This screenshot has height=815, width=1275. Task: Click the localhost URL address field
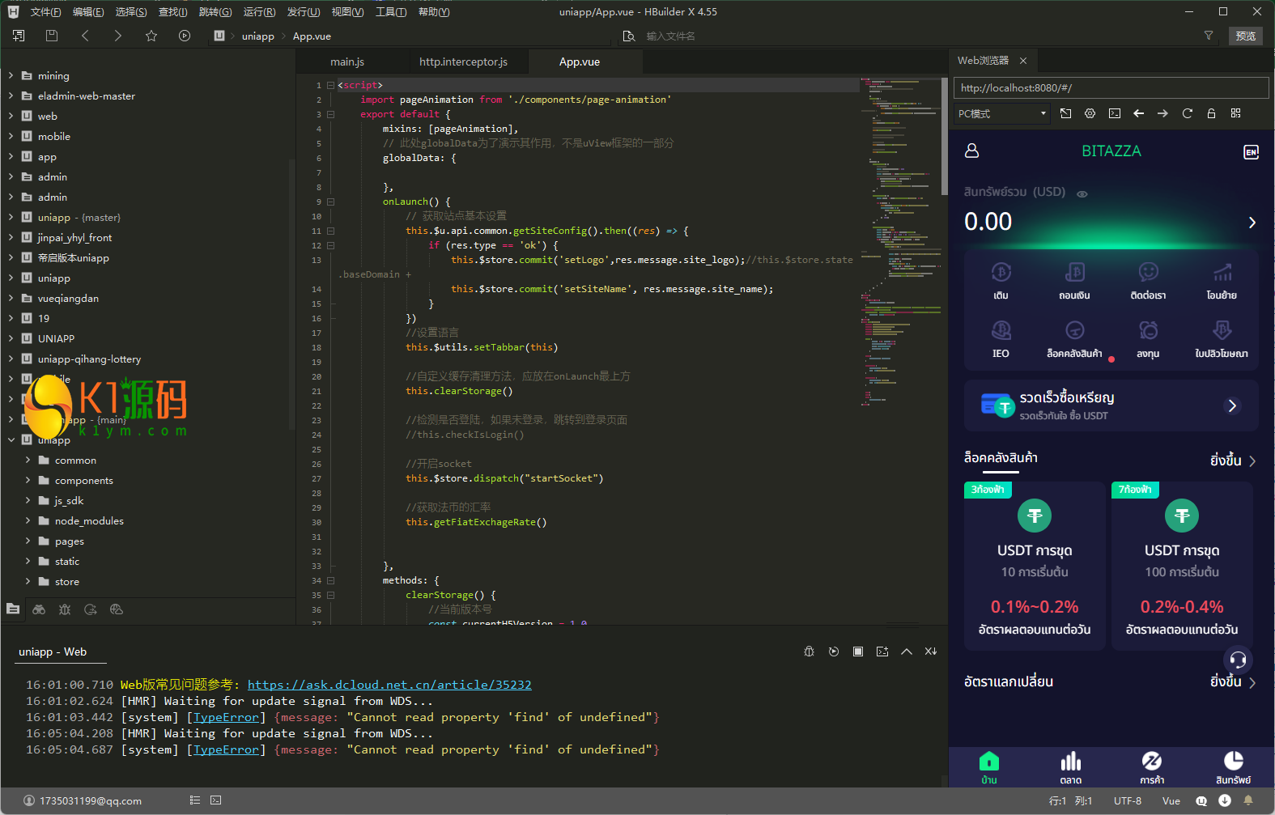[x=1111, y=87]
